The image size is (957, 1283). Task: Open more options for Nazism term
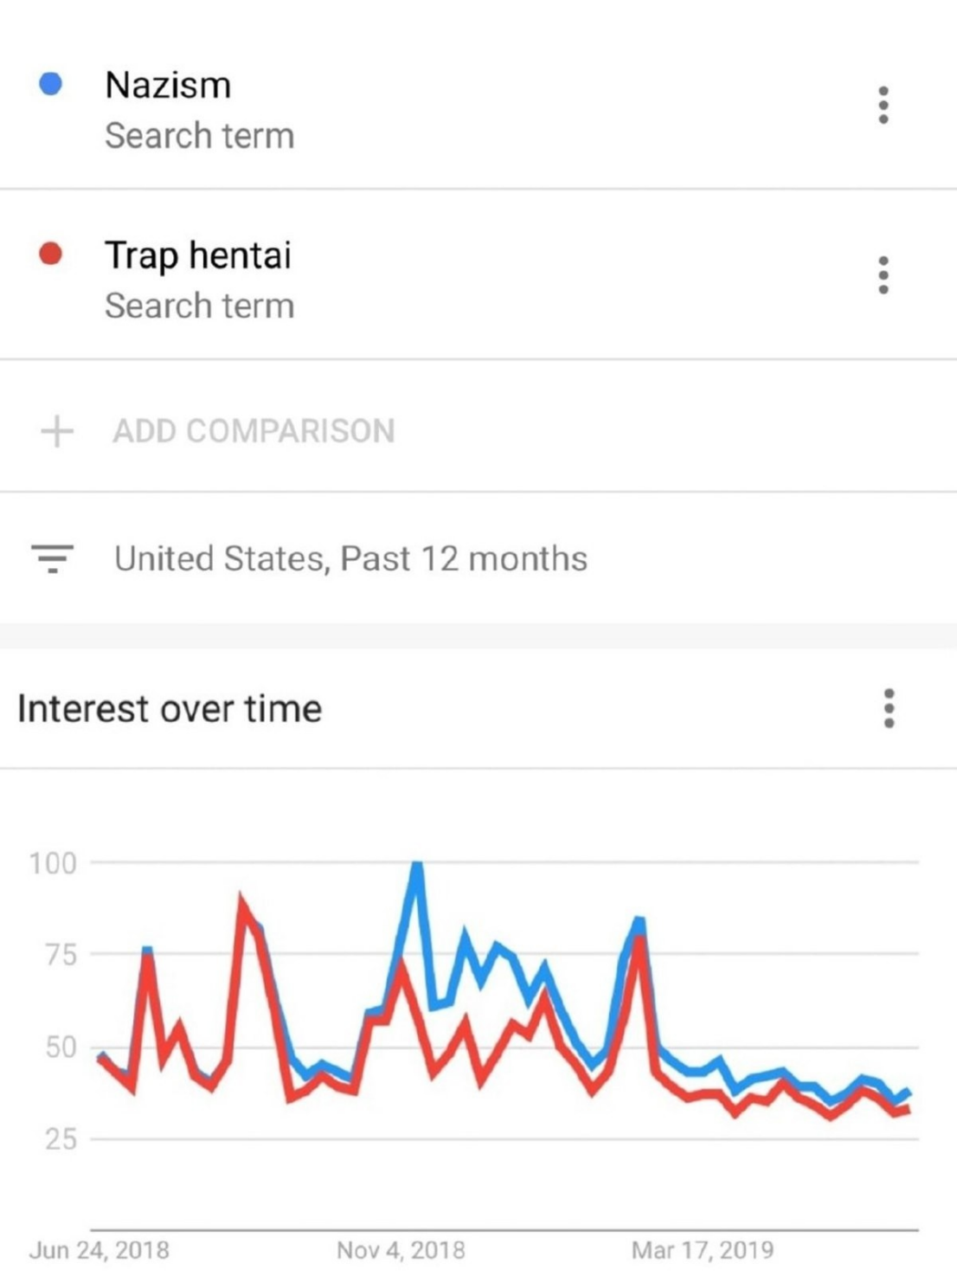[883, 105]
